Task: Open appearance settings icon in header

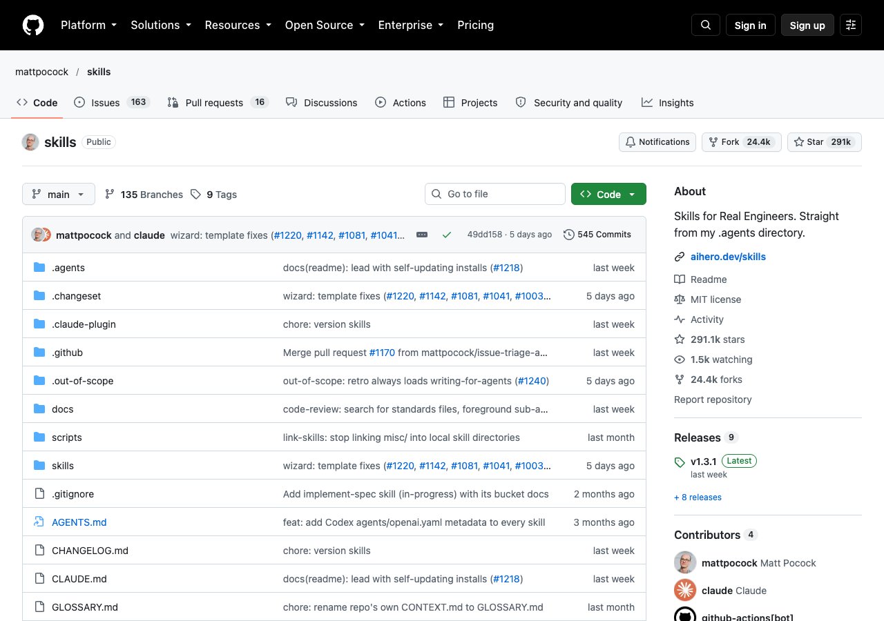Action: 851,25
